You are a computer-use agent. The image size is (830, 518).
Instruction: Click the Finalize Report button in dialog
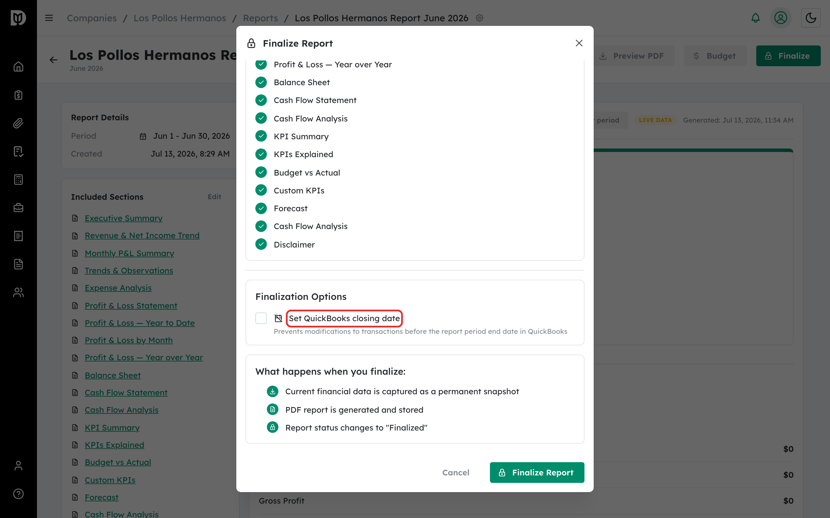537,473
